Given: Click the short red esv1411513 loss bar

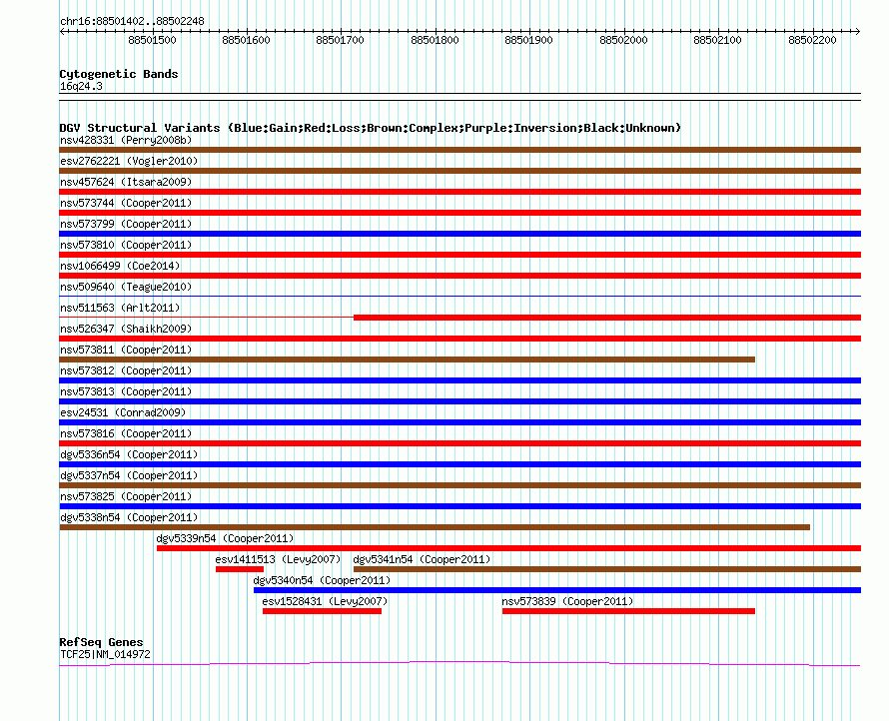Looking at the screenshot, I should click(240, 569).
